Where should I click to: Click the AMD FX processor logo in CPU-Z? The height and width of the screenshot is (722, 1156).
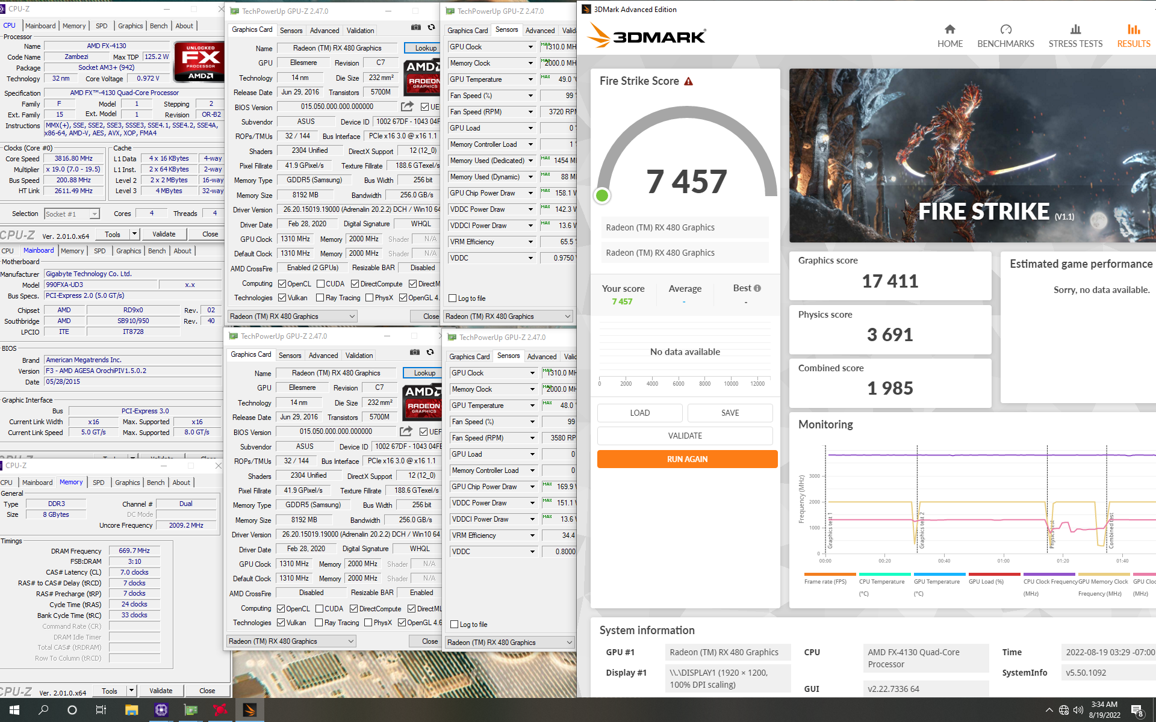[199, 61]
